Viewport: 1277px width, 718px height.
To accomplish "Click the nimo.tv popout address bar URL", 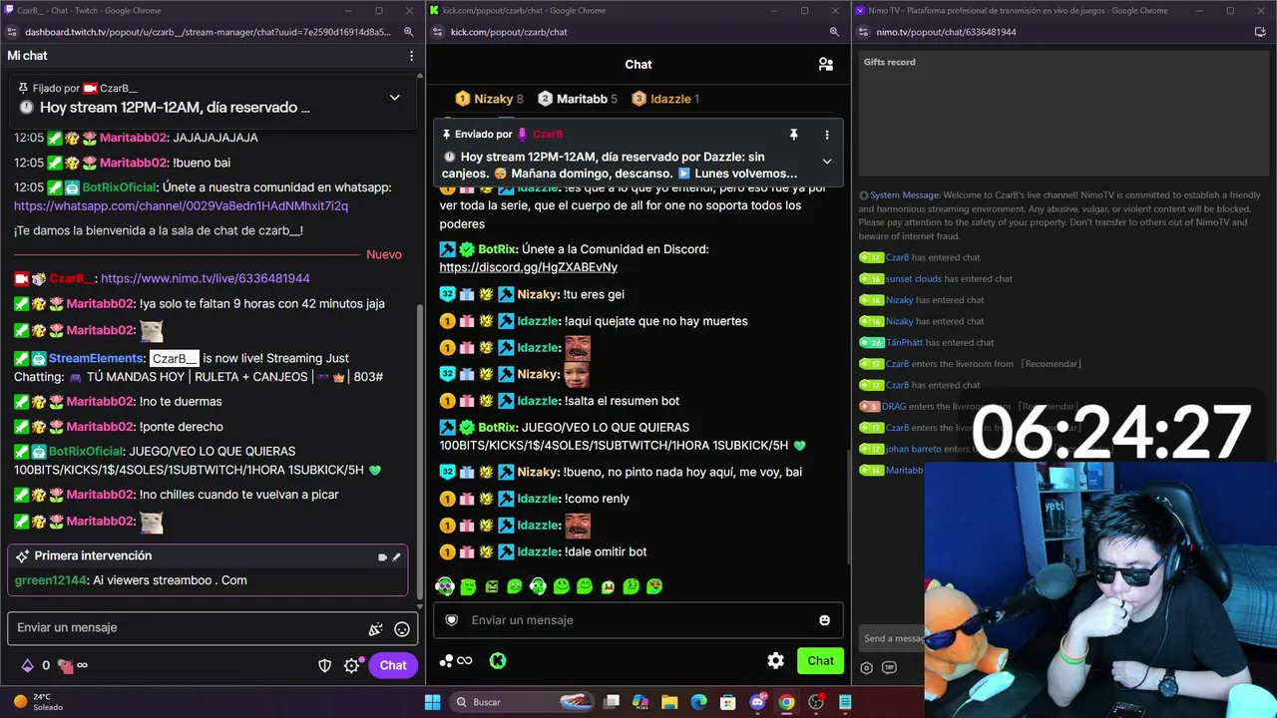I will [x=946, y=32].
